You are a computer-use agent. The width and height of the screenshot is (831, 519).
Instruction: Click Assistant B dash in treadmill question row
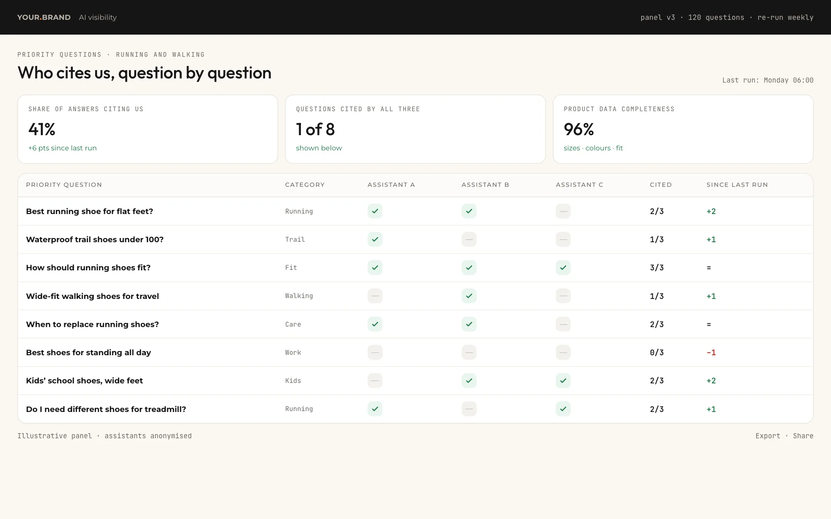click(x=469, y=409)
